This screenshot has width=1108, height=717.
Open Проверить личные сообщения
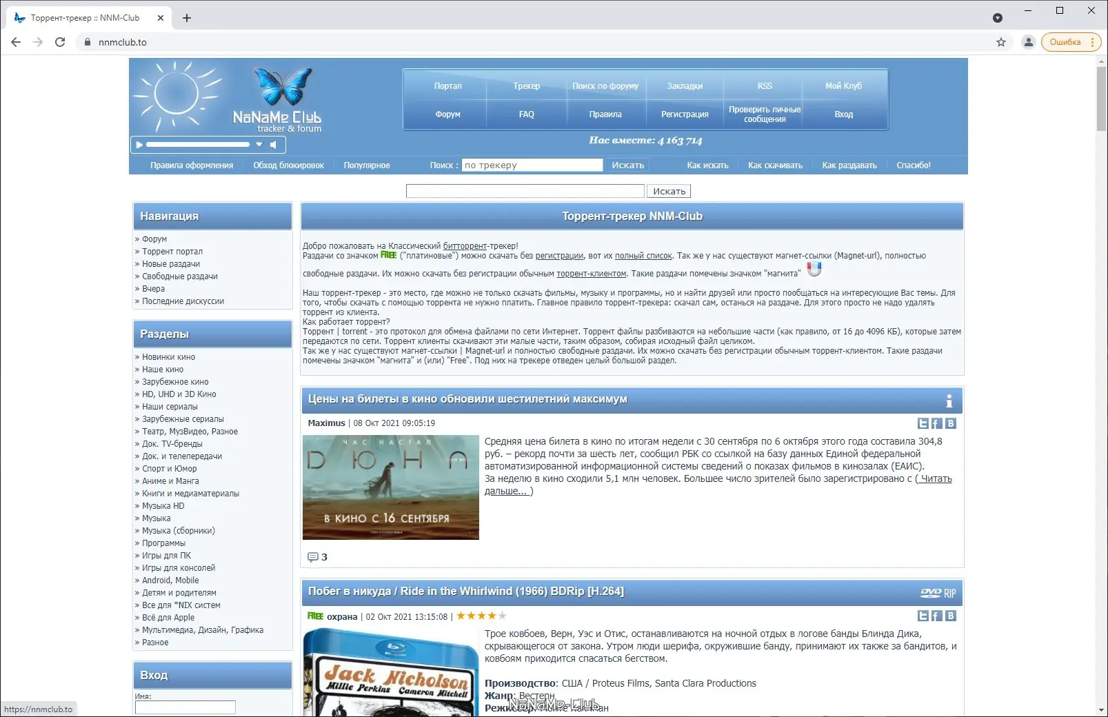pos(765,114)
